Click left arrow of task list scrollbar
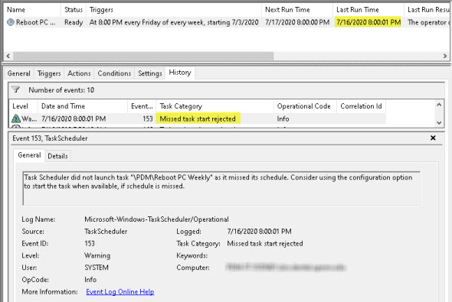 click(x=8, y=56)
